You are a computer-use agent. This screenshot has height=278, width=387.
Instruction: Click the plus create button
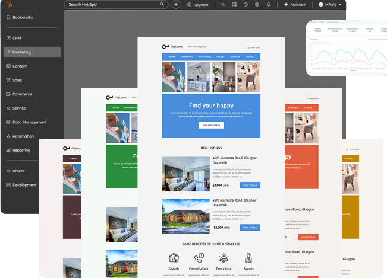pos(176,4)
